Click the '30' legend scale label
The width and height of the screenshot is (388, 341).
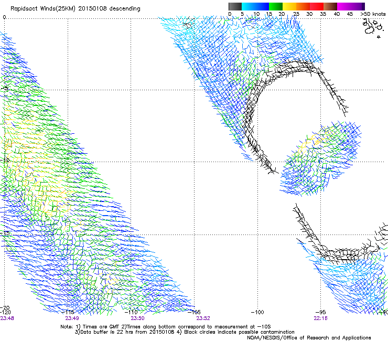pos(309,14)
